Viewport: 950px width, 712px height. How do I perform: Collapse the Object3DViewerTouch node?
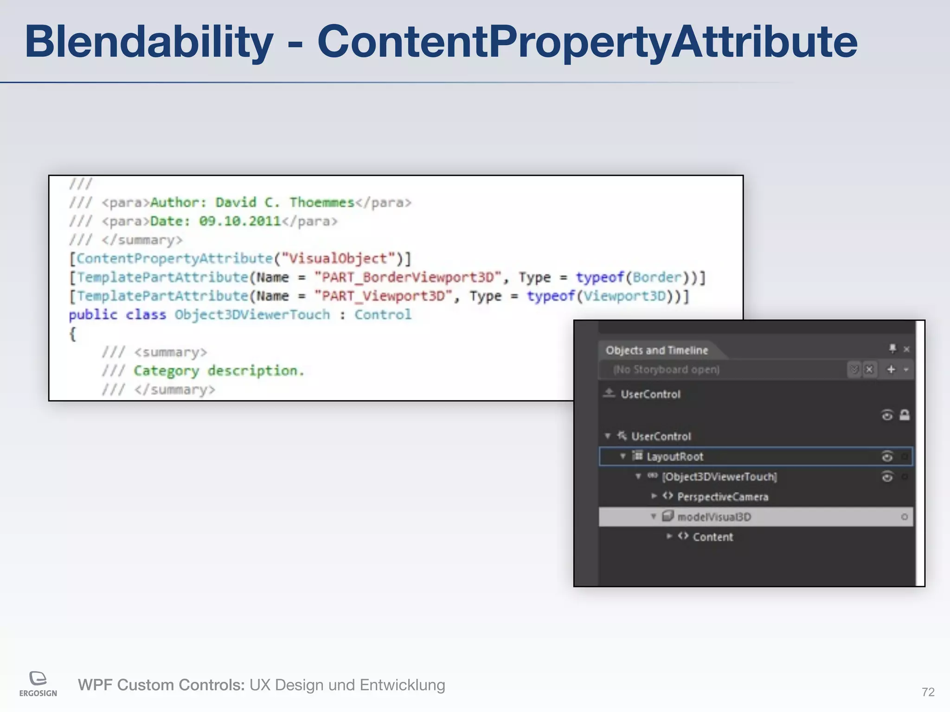click(638, 476)
